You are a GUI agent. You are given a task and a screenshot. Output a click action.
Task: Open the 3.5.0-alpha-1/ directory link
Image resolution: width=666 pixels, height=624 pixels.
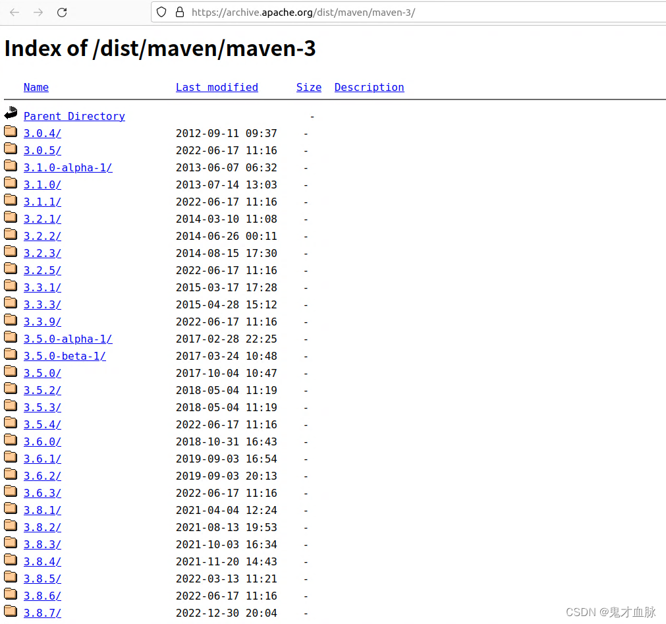[68, 339]
